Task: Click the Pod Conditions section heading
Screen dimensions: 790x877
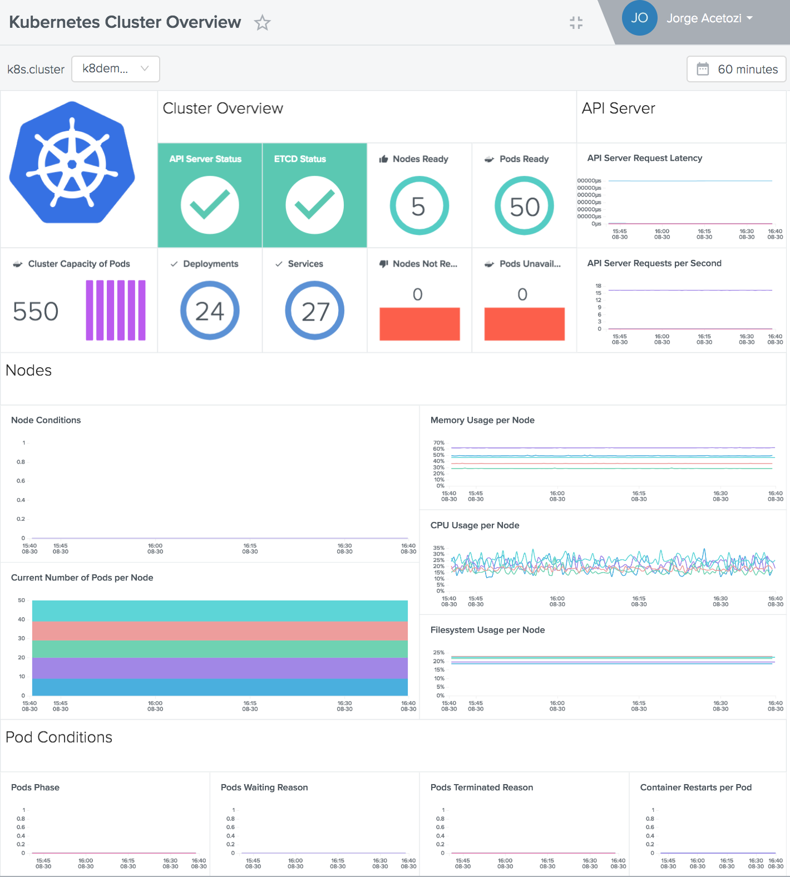Action: click(59, 737)
